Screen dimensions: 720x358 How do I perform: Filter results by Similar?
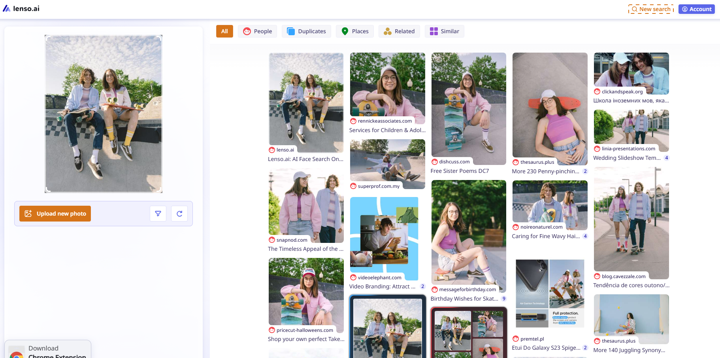(445, 31)
